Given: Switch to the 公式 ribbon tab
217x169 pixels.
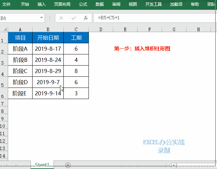Looking at the screenshot, I should pyautogui.click(x=83, y=4).
